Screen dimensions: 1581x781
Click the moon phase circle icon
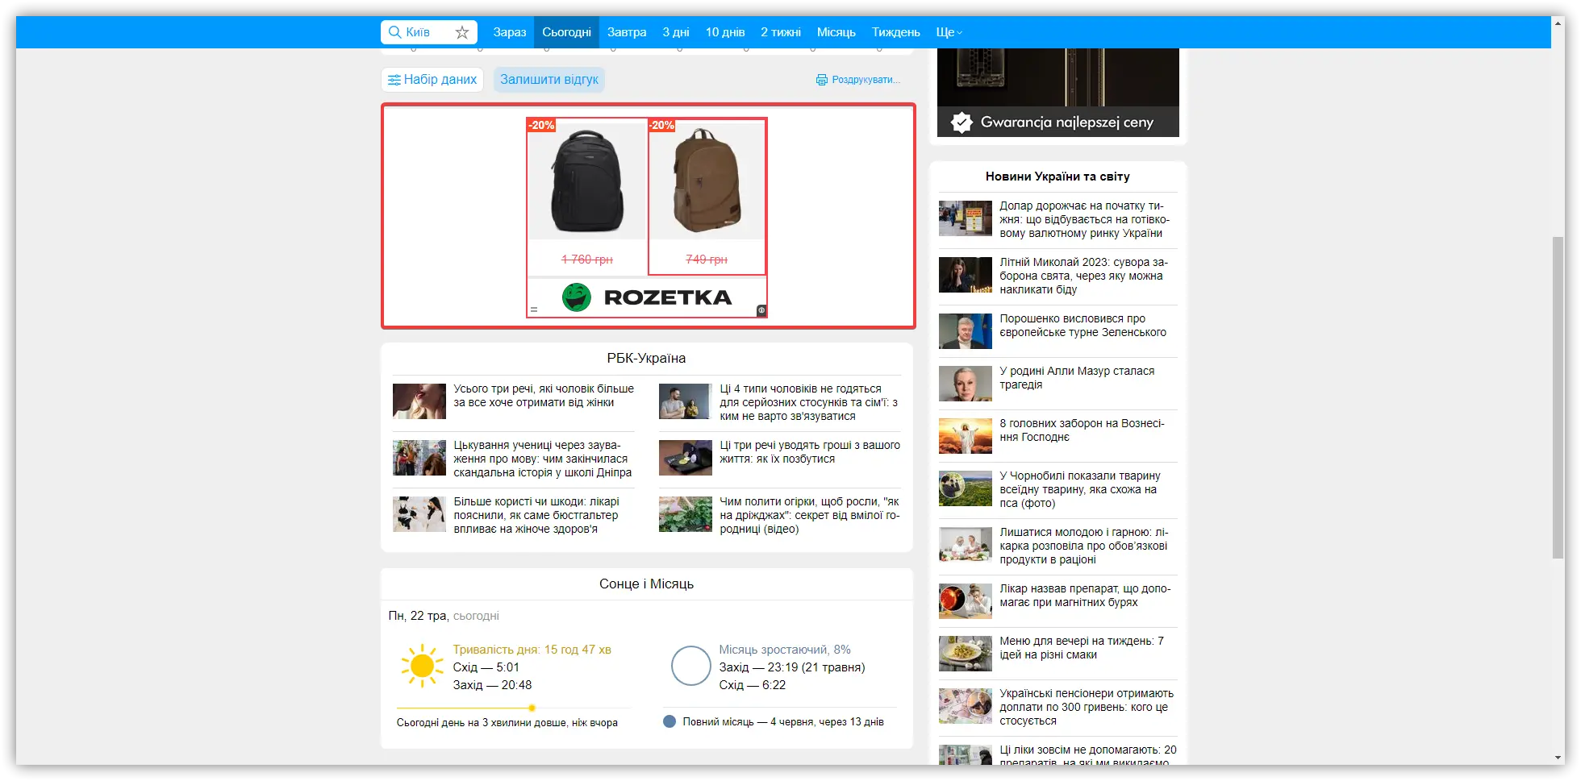[691, 666]
